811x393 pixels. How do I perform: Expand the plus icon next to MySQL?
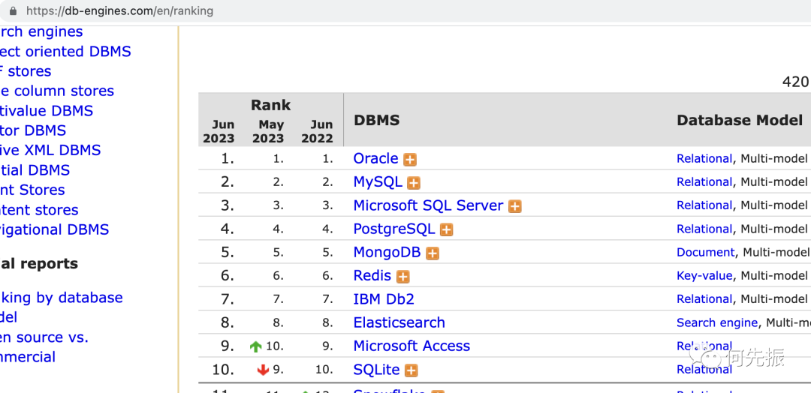tap(414, 183)
